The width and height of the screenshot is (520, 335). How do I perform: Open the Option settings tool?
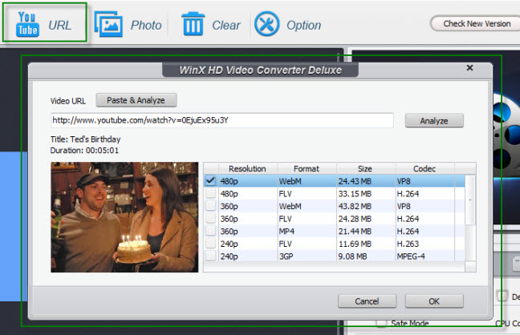287,24
